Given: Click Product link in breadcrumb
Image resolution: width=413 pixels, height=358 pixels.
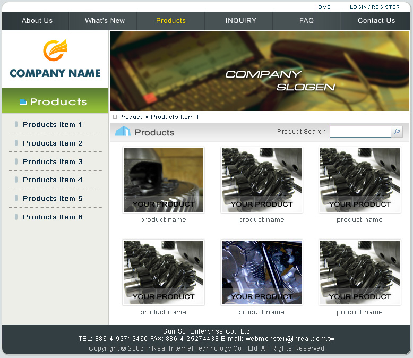Looking at the screenshot, I should coord(130,117).
